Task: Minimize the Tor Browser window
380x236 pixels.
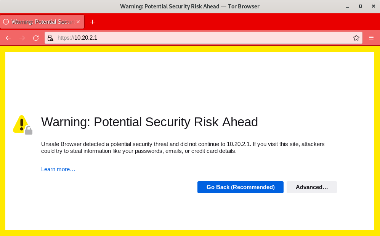Action: click(x=348, y=6)
